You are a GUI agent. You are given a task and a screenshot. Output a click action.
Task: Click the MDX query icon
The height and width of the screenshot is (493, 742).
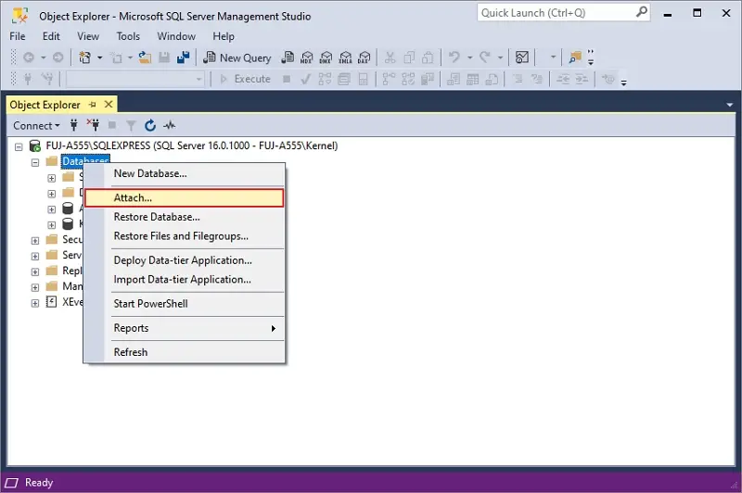[x=307, y=57]
